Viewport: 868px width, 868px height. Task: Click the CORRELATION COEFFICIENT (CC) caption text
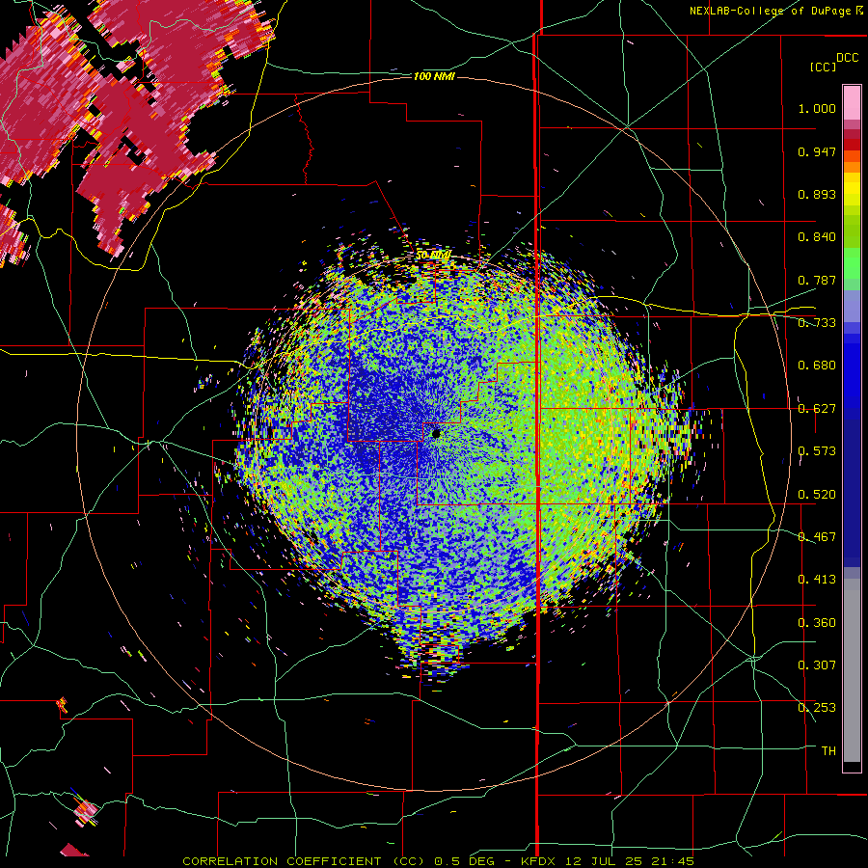click(x=305, y=861)
